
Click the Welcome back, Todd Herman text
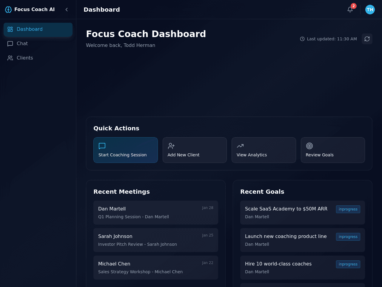(121, 45)
